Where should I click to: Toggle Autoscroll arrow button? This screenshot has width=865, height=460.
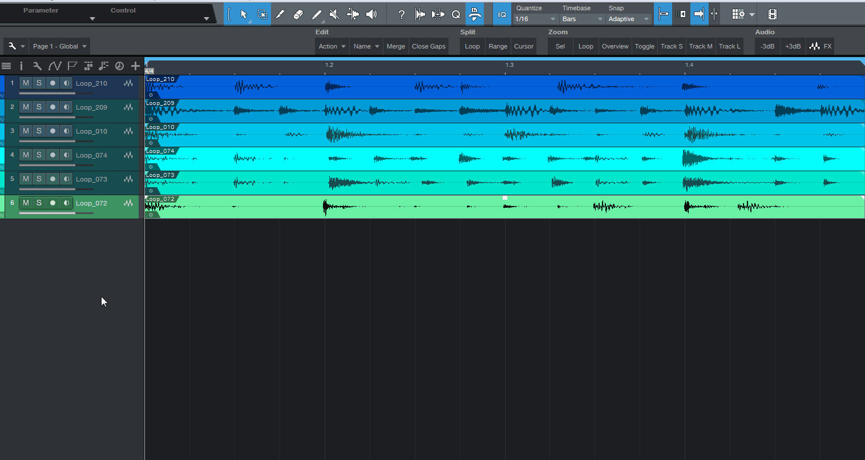pyautogui.click(x=699, y=14)
